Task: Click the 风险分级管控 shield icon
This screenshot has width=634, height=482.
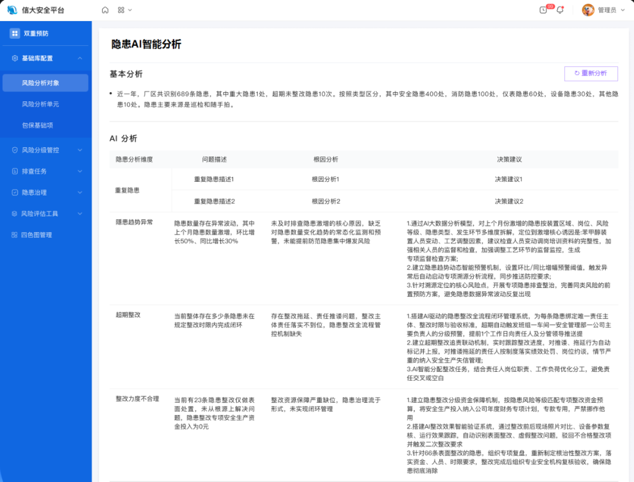Action: (x=15, y=150)
